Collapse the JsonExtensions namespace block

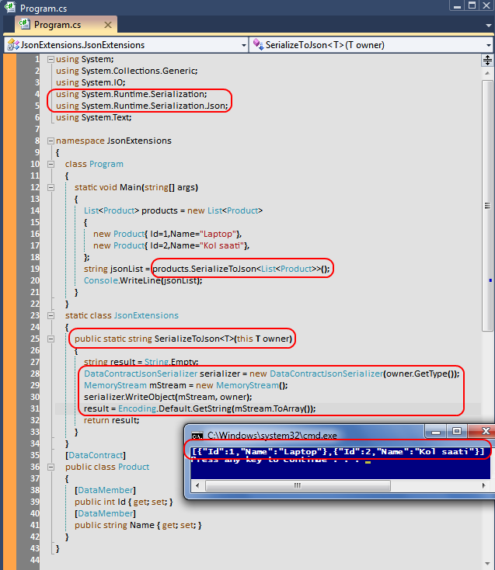(x=51, y=141)
